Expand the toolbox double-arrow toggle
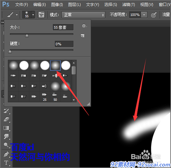Screen dimensions: 171x168 tap(2, 23)
